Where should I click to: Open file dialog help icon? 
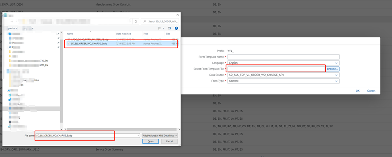[176, 29]
